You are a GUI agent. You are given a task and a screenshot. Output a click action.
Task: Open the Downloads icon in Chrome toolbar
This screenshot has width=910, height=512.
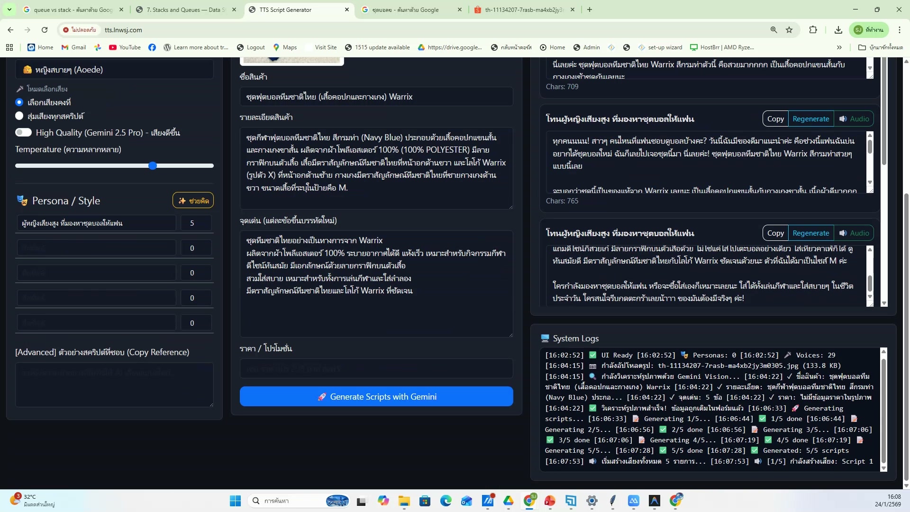(838, 30)
